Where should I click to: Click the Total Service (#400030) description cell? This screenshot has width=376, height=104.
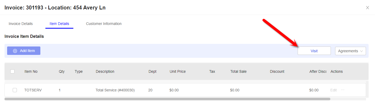[x=115, y=90]
